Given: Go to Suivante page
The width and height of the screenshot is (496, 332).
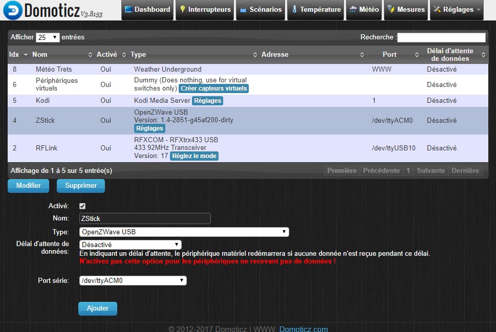Looking at the screenshot, I should (431, 171).
